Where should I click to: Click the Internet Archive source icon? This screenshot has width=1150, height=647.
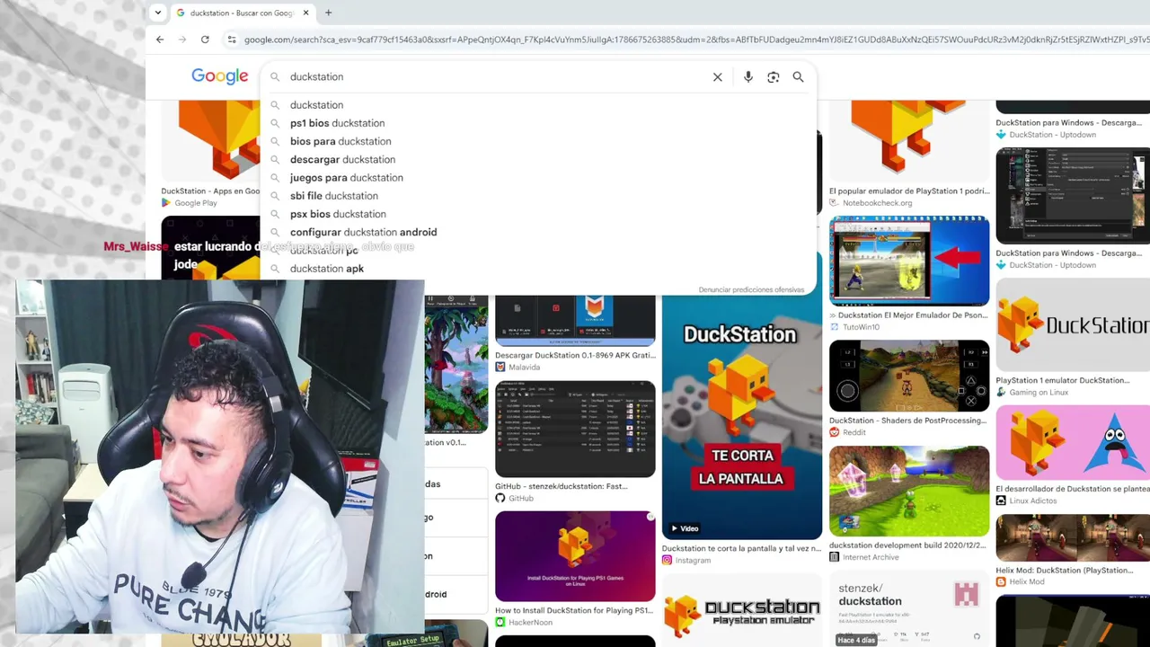834,557
